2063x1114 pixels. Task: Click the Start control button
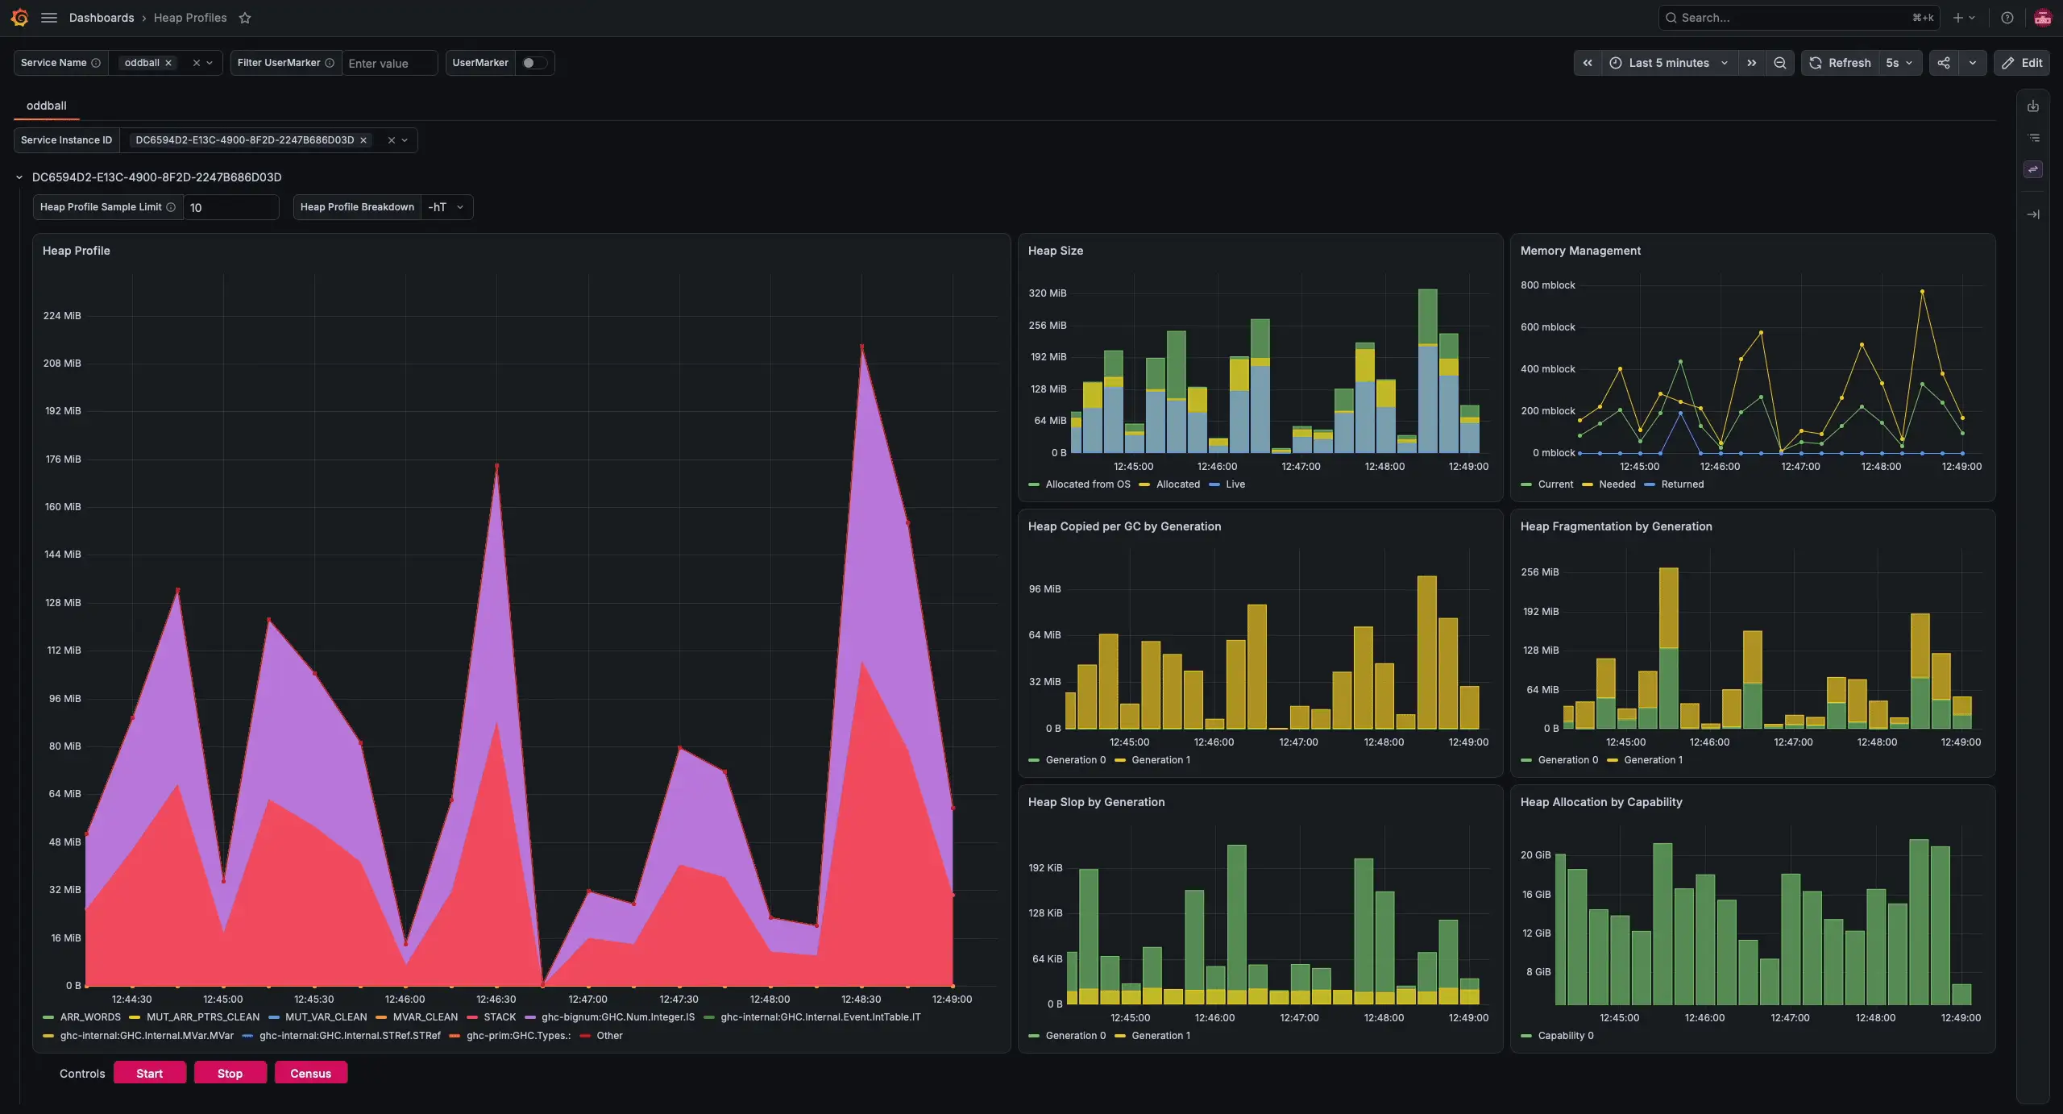[x=150, y=1073]
